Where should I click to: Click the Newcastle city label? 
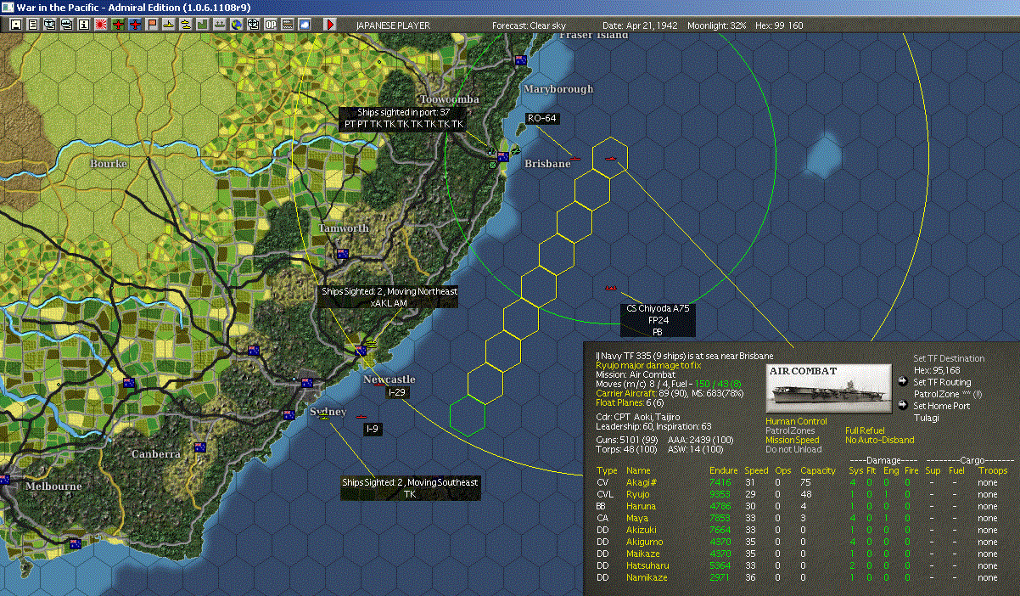390,379
